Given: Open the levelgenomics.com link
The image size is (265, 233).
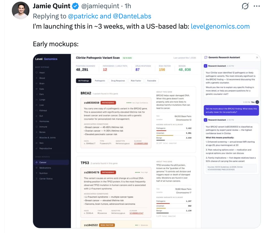Looking at the screenshot, I should tap(220, 26).
